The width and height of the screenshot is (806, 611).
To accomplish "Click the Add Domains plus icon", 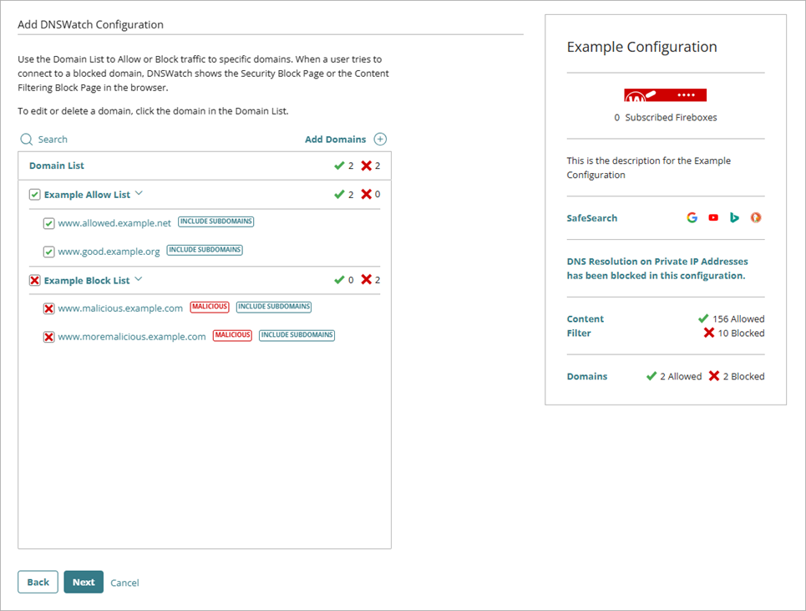I will 380,139.
